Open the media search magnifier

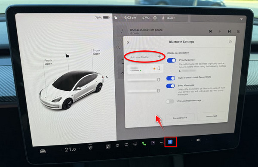[118, 47]
